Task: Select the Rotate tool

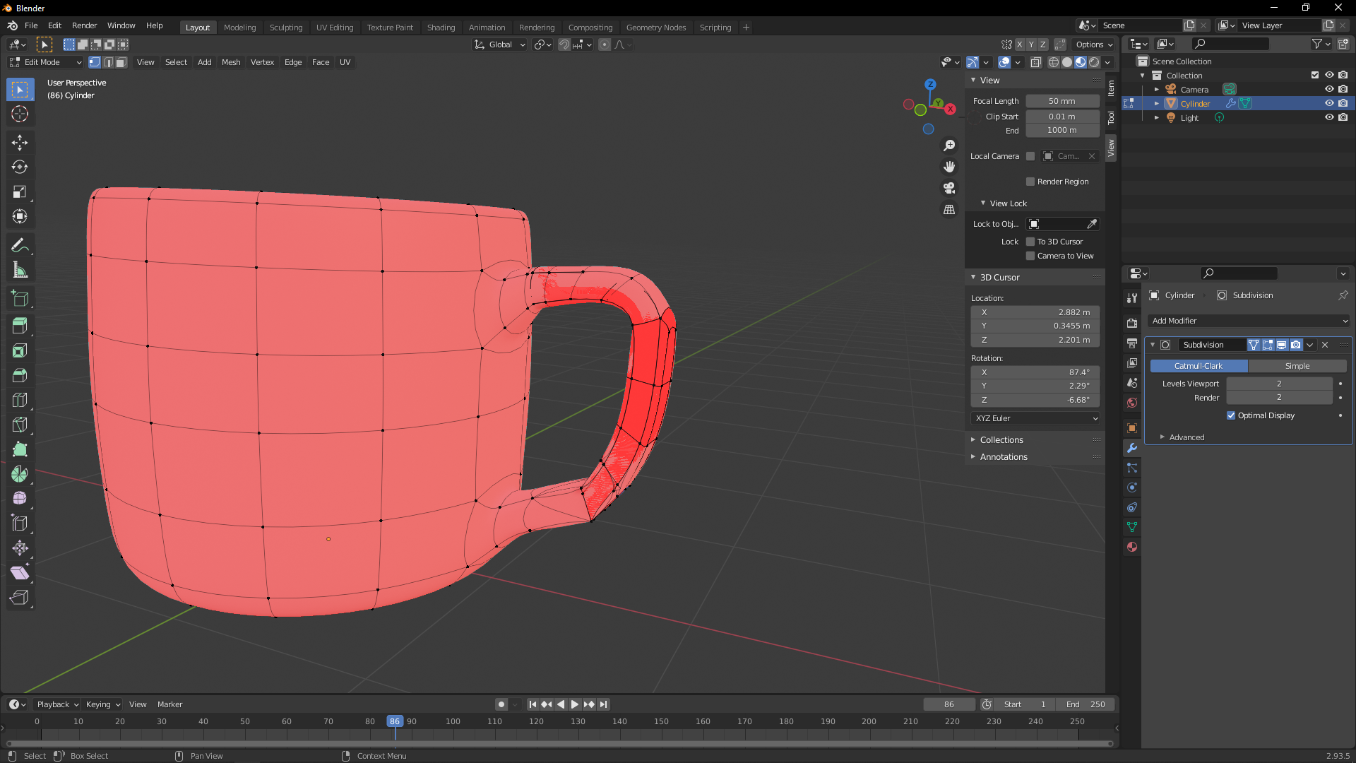Action: [20, 167]
